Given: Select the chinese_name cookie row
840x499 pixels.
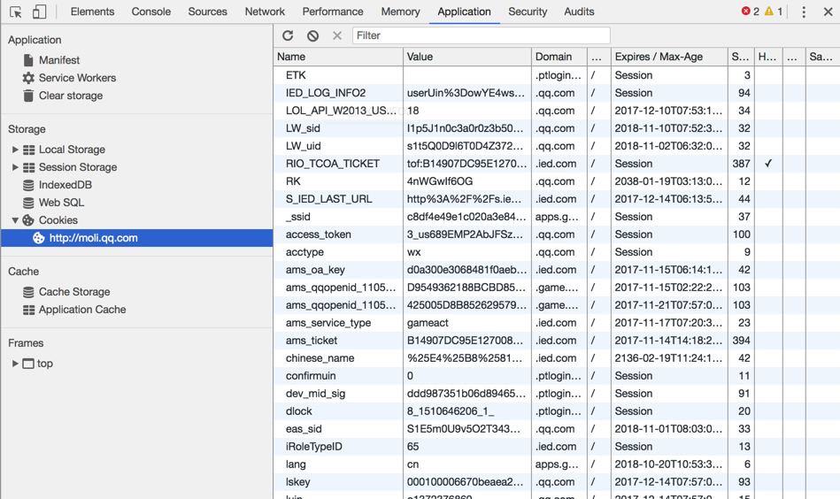Looking at the screenshot, I should [557, 358].
